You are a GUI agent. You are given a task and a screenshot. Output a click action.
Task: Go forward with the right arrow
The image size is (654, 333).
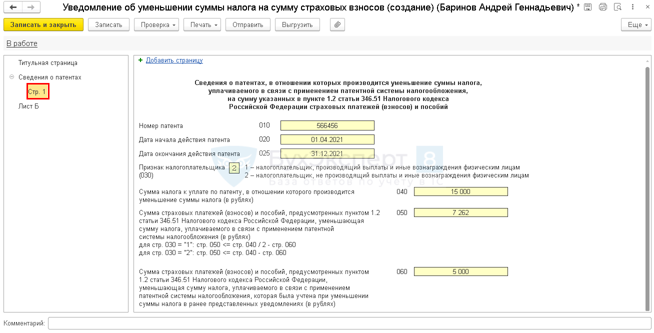pos(31,7)
